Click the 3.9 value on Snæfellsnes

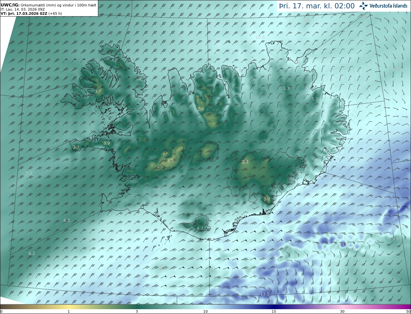[x=107, y=143]
